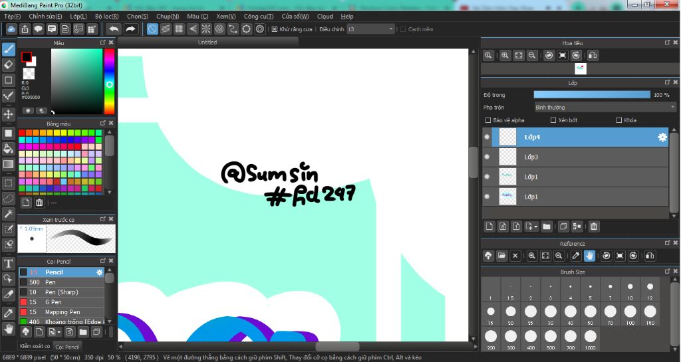Open reference image with folder icon
This screenshot has width=681, height=364.
point(501,256)
